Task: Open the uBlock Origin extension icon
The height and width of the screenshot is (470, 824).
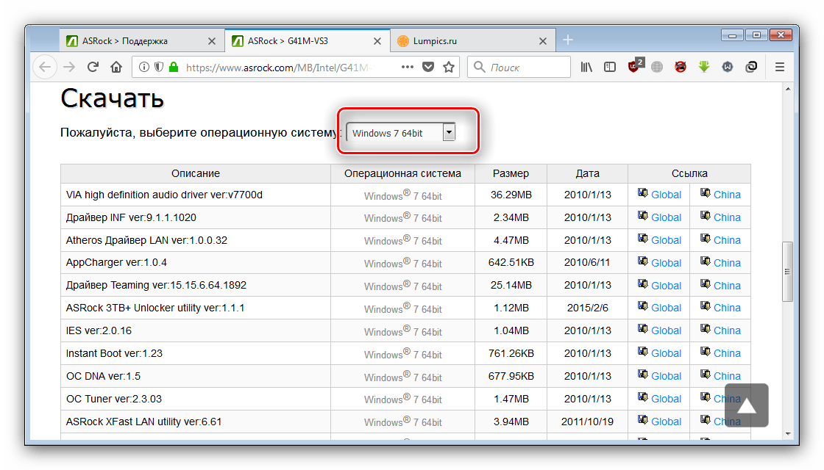Action: click(x=634, y=67)
